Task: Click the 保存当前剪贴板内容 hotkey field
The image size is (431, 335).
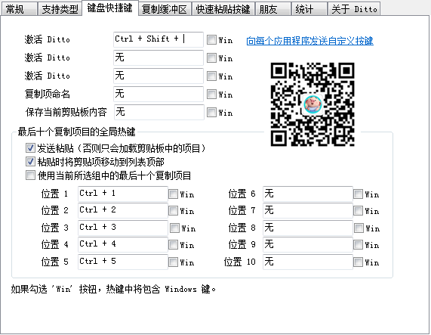Action: tap(159, 113)
